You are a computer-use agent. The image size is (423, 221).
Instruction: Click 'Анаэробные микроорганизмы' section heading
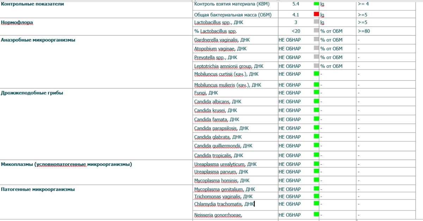(38, 40)
